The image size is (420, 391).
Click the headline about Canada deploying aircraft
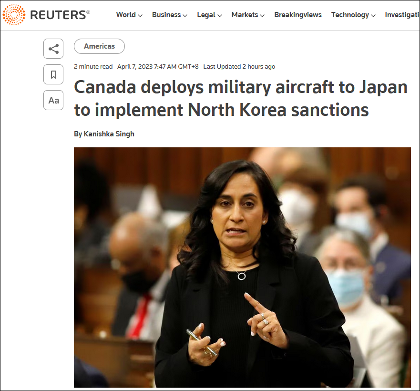(x=241, y=98)
